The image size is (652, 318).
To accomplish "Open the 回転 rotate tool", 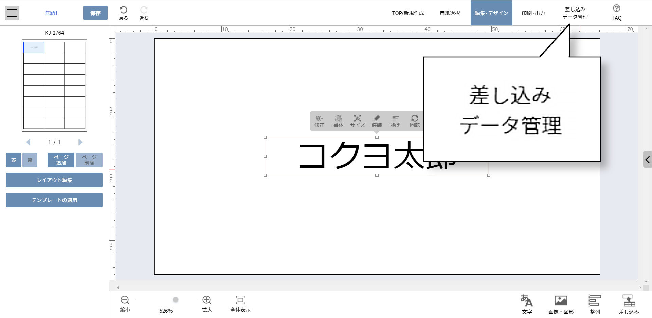I will [415, 121].
